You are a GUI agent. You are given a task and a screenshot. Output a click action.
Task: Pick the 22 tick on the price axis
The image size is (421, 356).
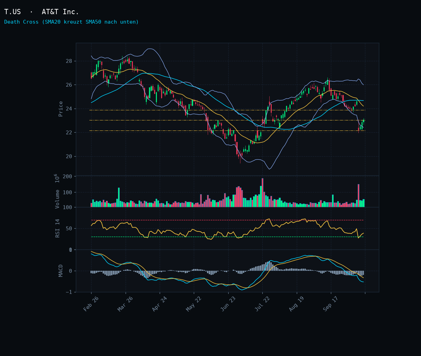(x=69, y=133)
